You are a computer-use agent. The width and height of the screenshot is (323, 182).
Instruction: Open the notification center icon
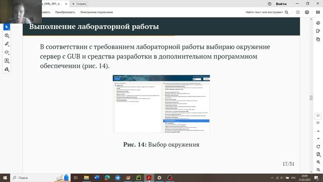coord(316,177)
